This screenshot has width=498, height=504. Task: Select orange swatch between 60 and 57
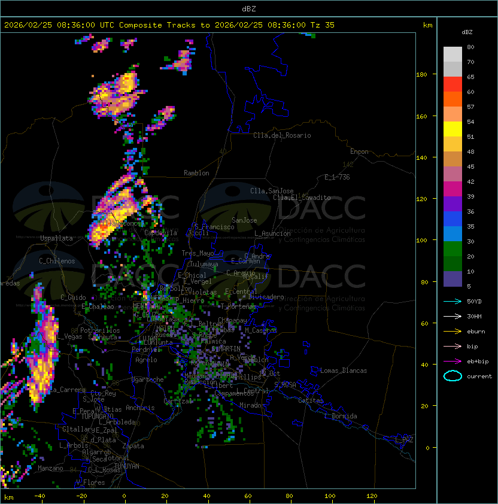[453, 99]
